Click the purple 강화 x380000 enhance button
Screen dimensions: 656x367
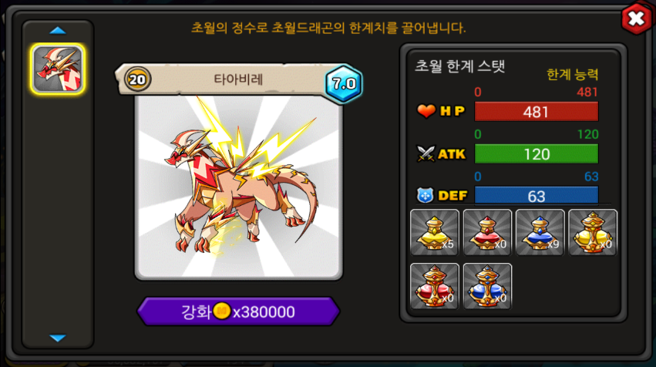click(238, 311)
